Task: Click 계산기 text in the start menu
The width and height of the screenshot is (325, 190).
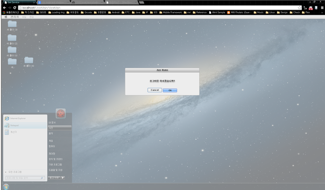Action: coord(14,132)
